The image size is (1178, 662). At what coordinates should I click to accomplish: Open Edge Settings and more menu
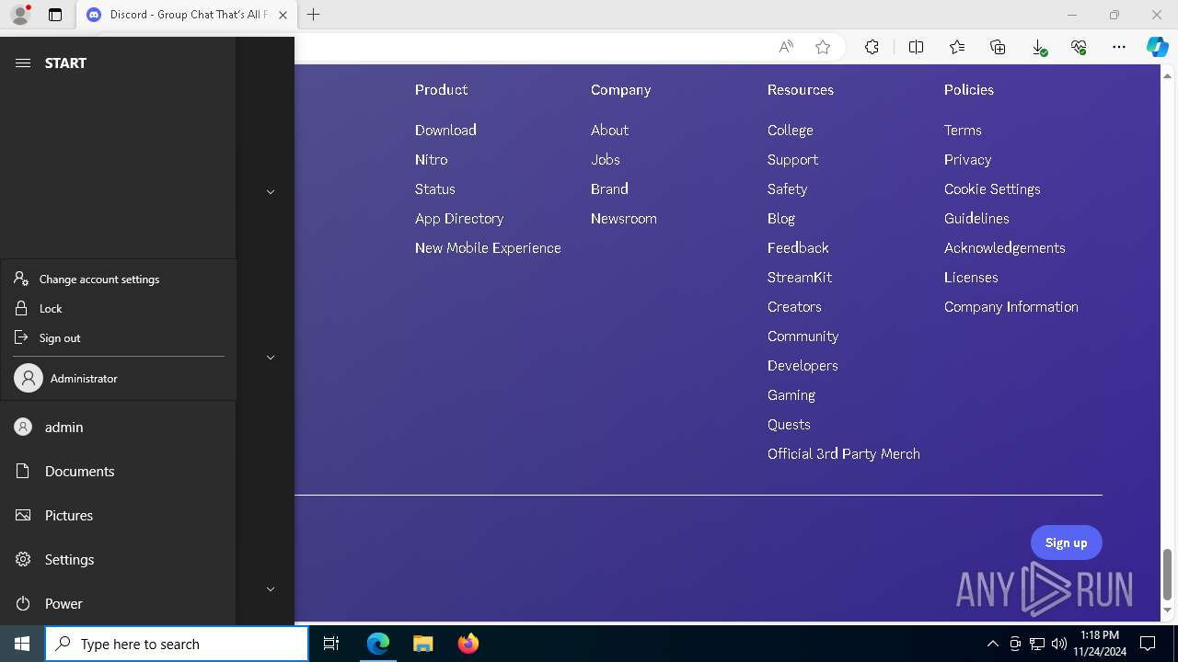(1119, 47)
